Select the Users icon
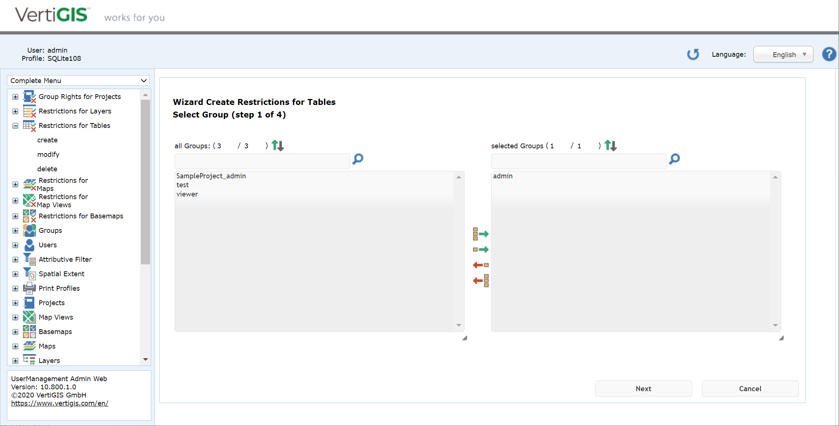 [x=29, y=245]
